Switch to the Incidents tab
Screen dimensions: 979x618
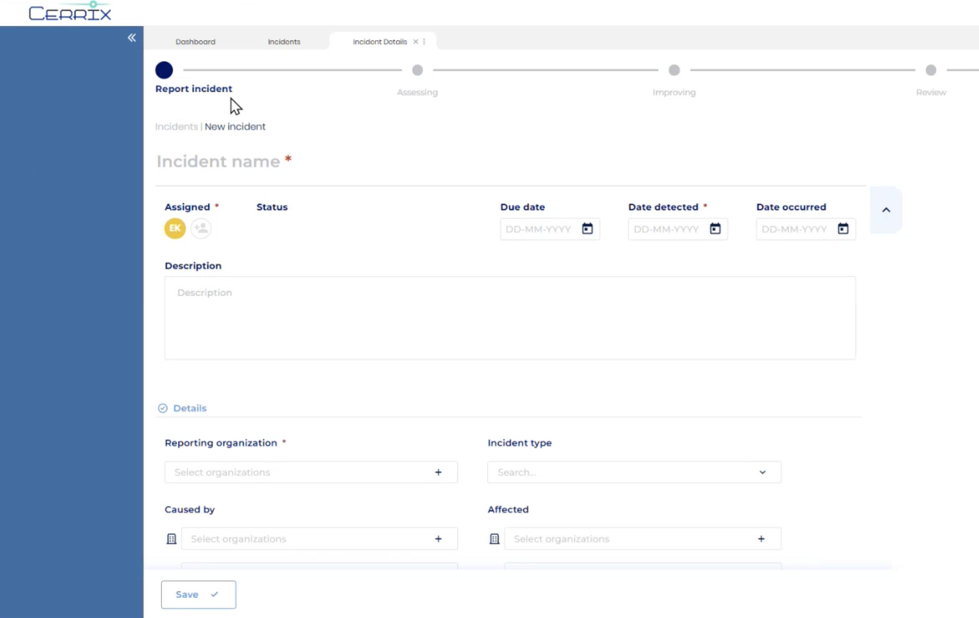(284, 42)
